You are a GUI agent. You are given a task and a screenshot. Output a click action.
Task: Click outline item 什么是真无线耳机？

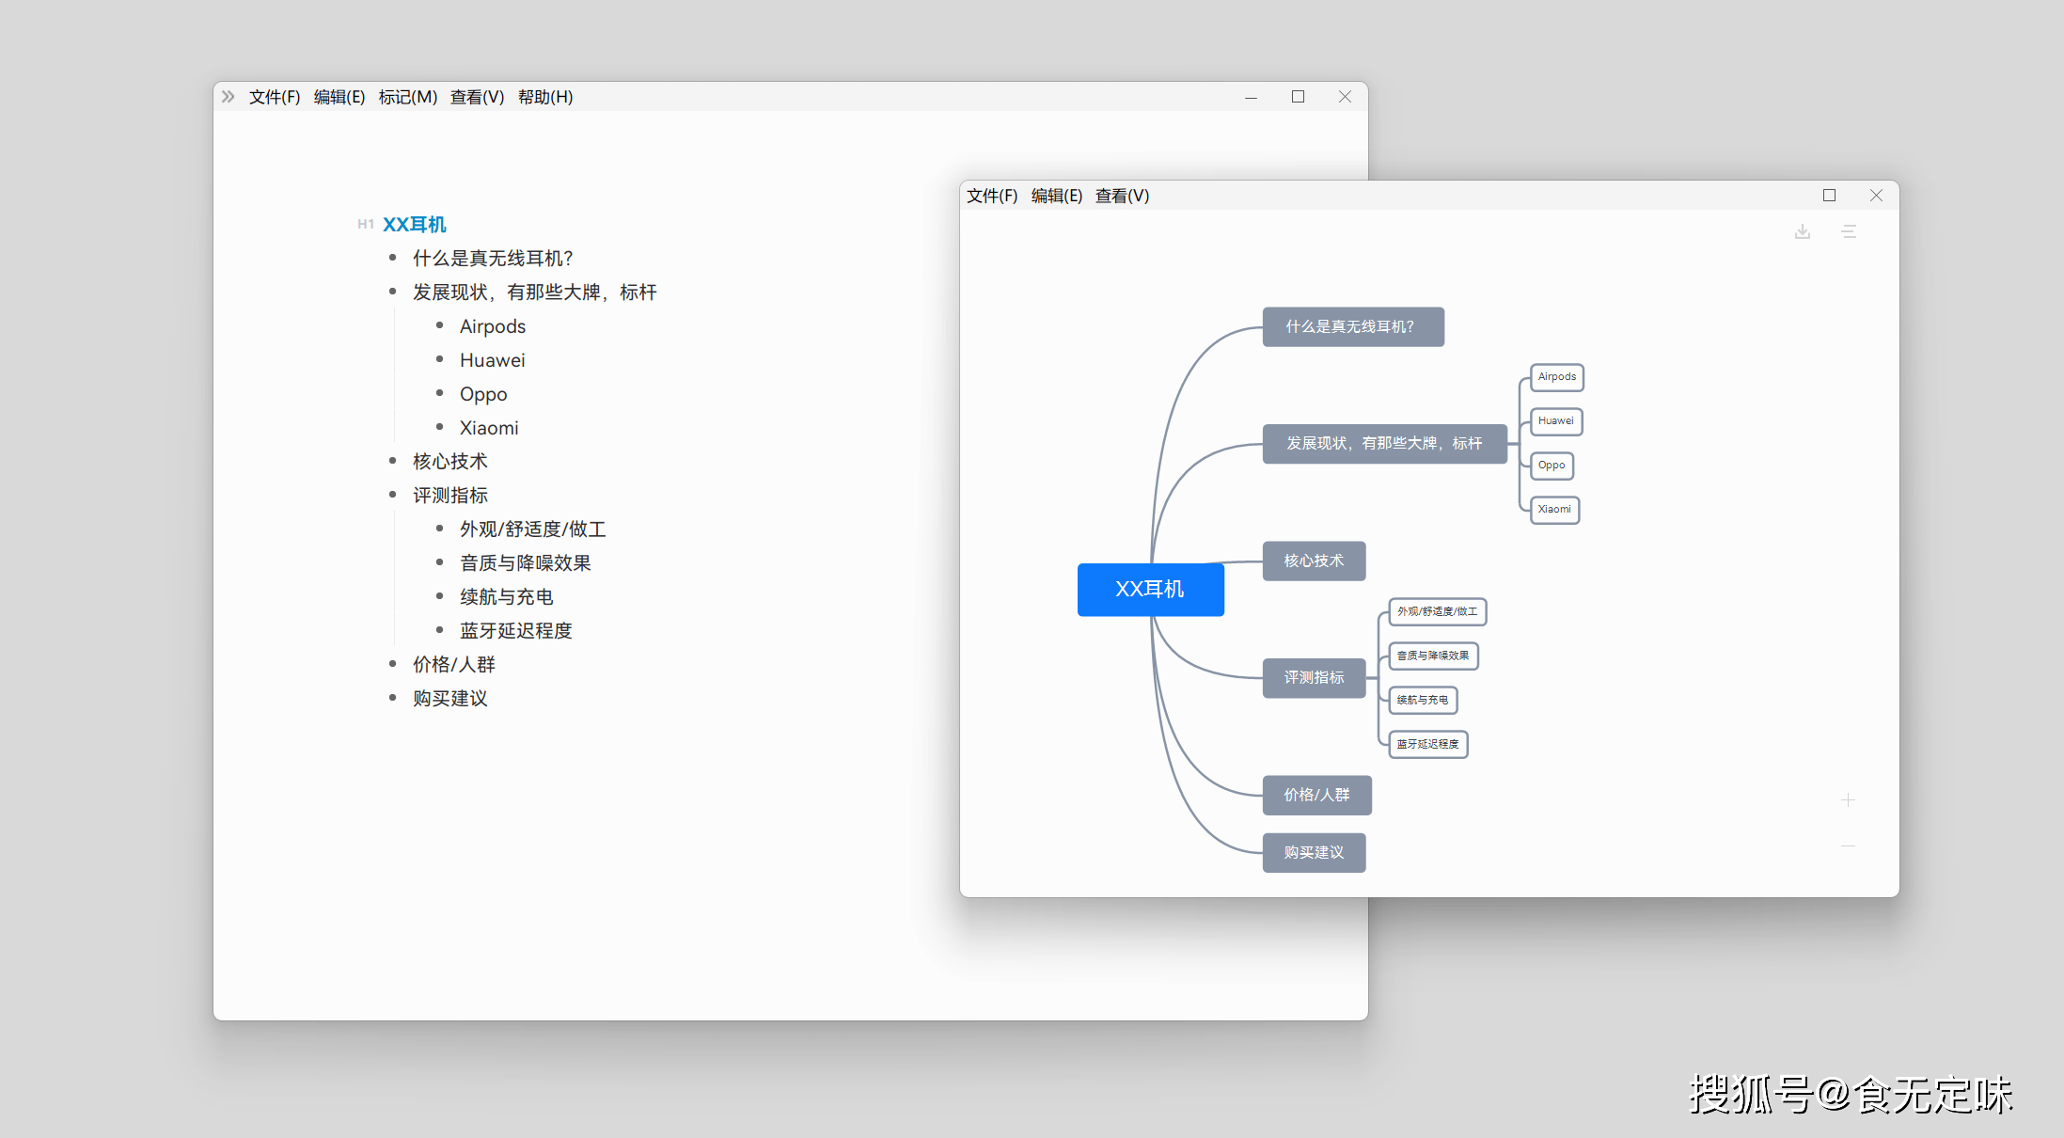point(493,259)
